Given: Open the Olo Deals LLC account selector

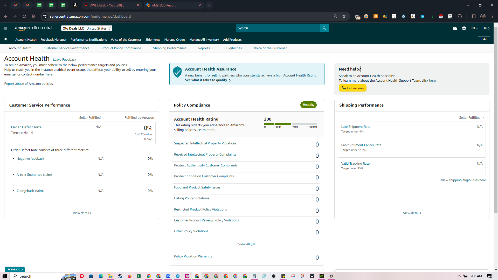Looking at the screenshot, I should (87, 28).
